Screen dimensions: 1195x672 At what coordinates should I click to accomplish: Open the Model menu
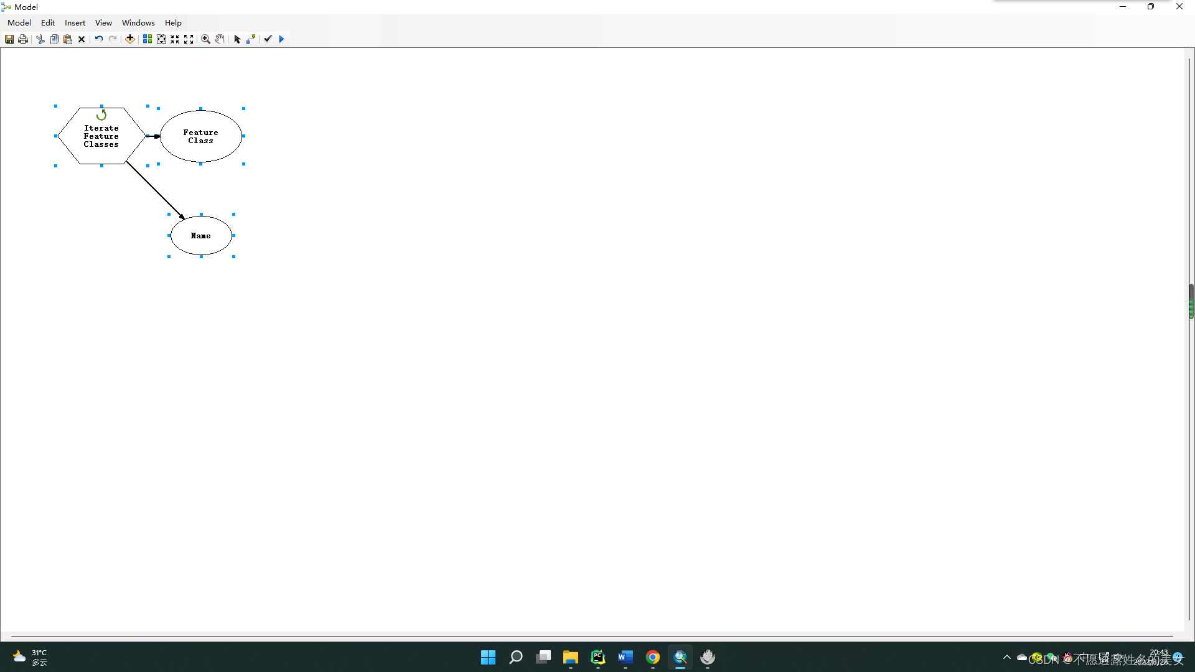19,23
